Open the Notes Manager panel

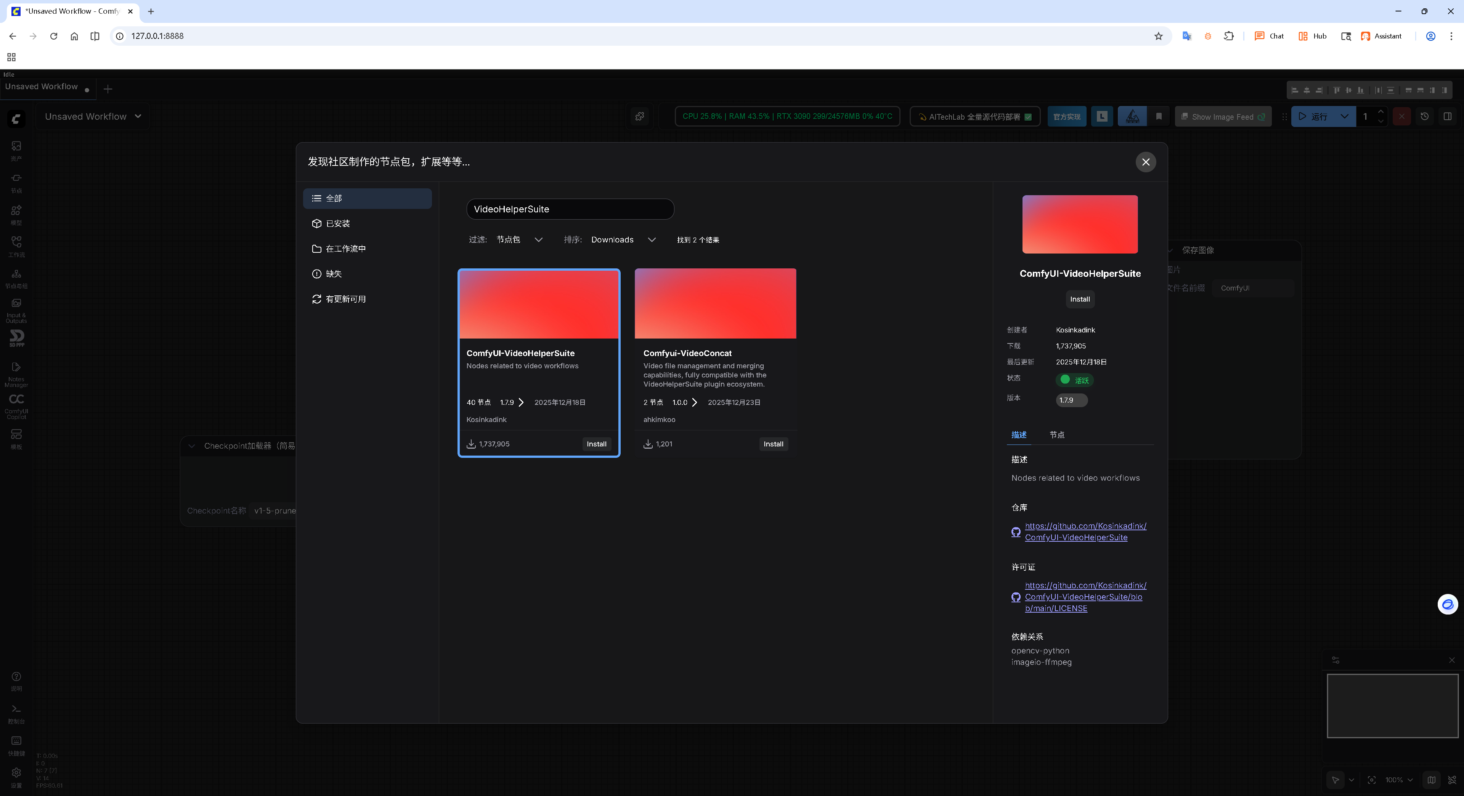coord(16,372)
